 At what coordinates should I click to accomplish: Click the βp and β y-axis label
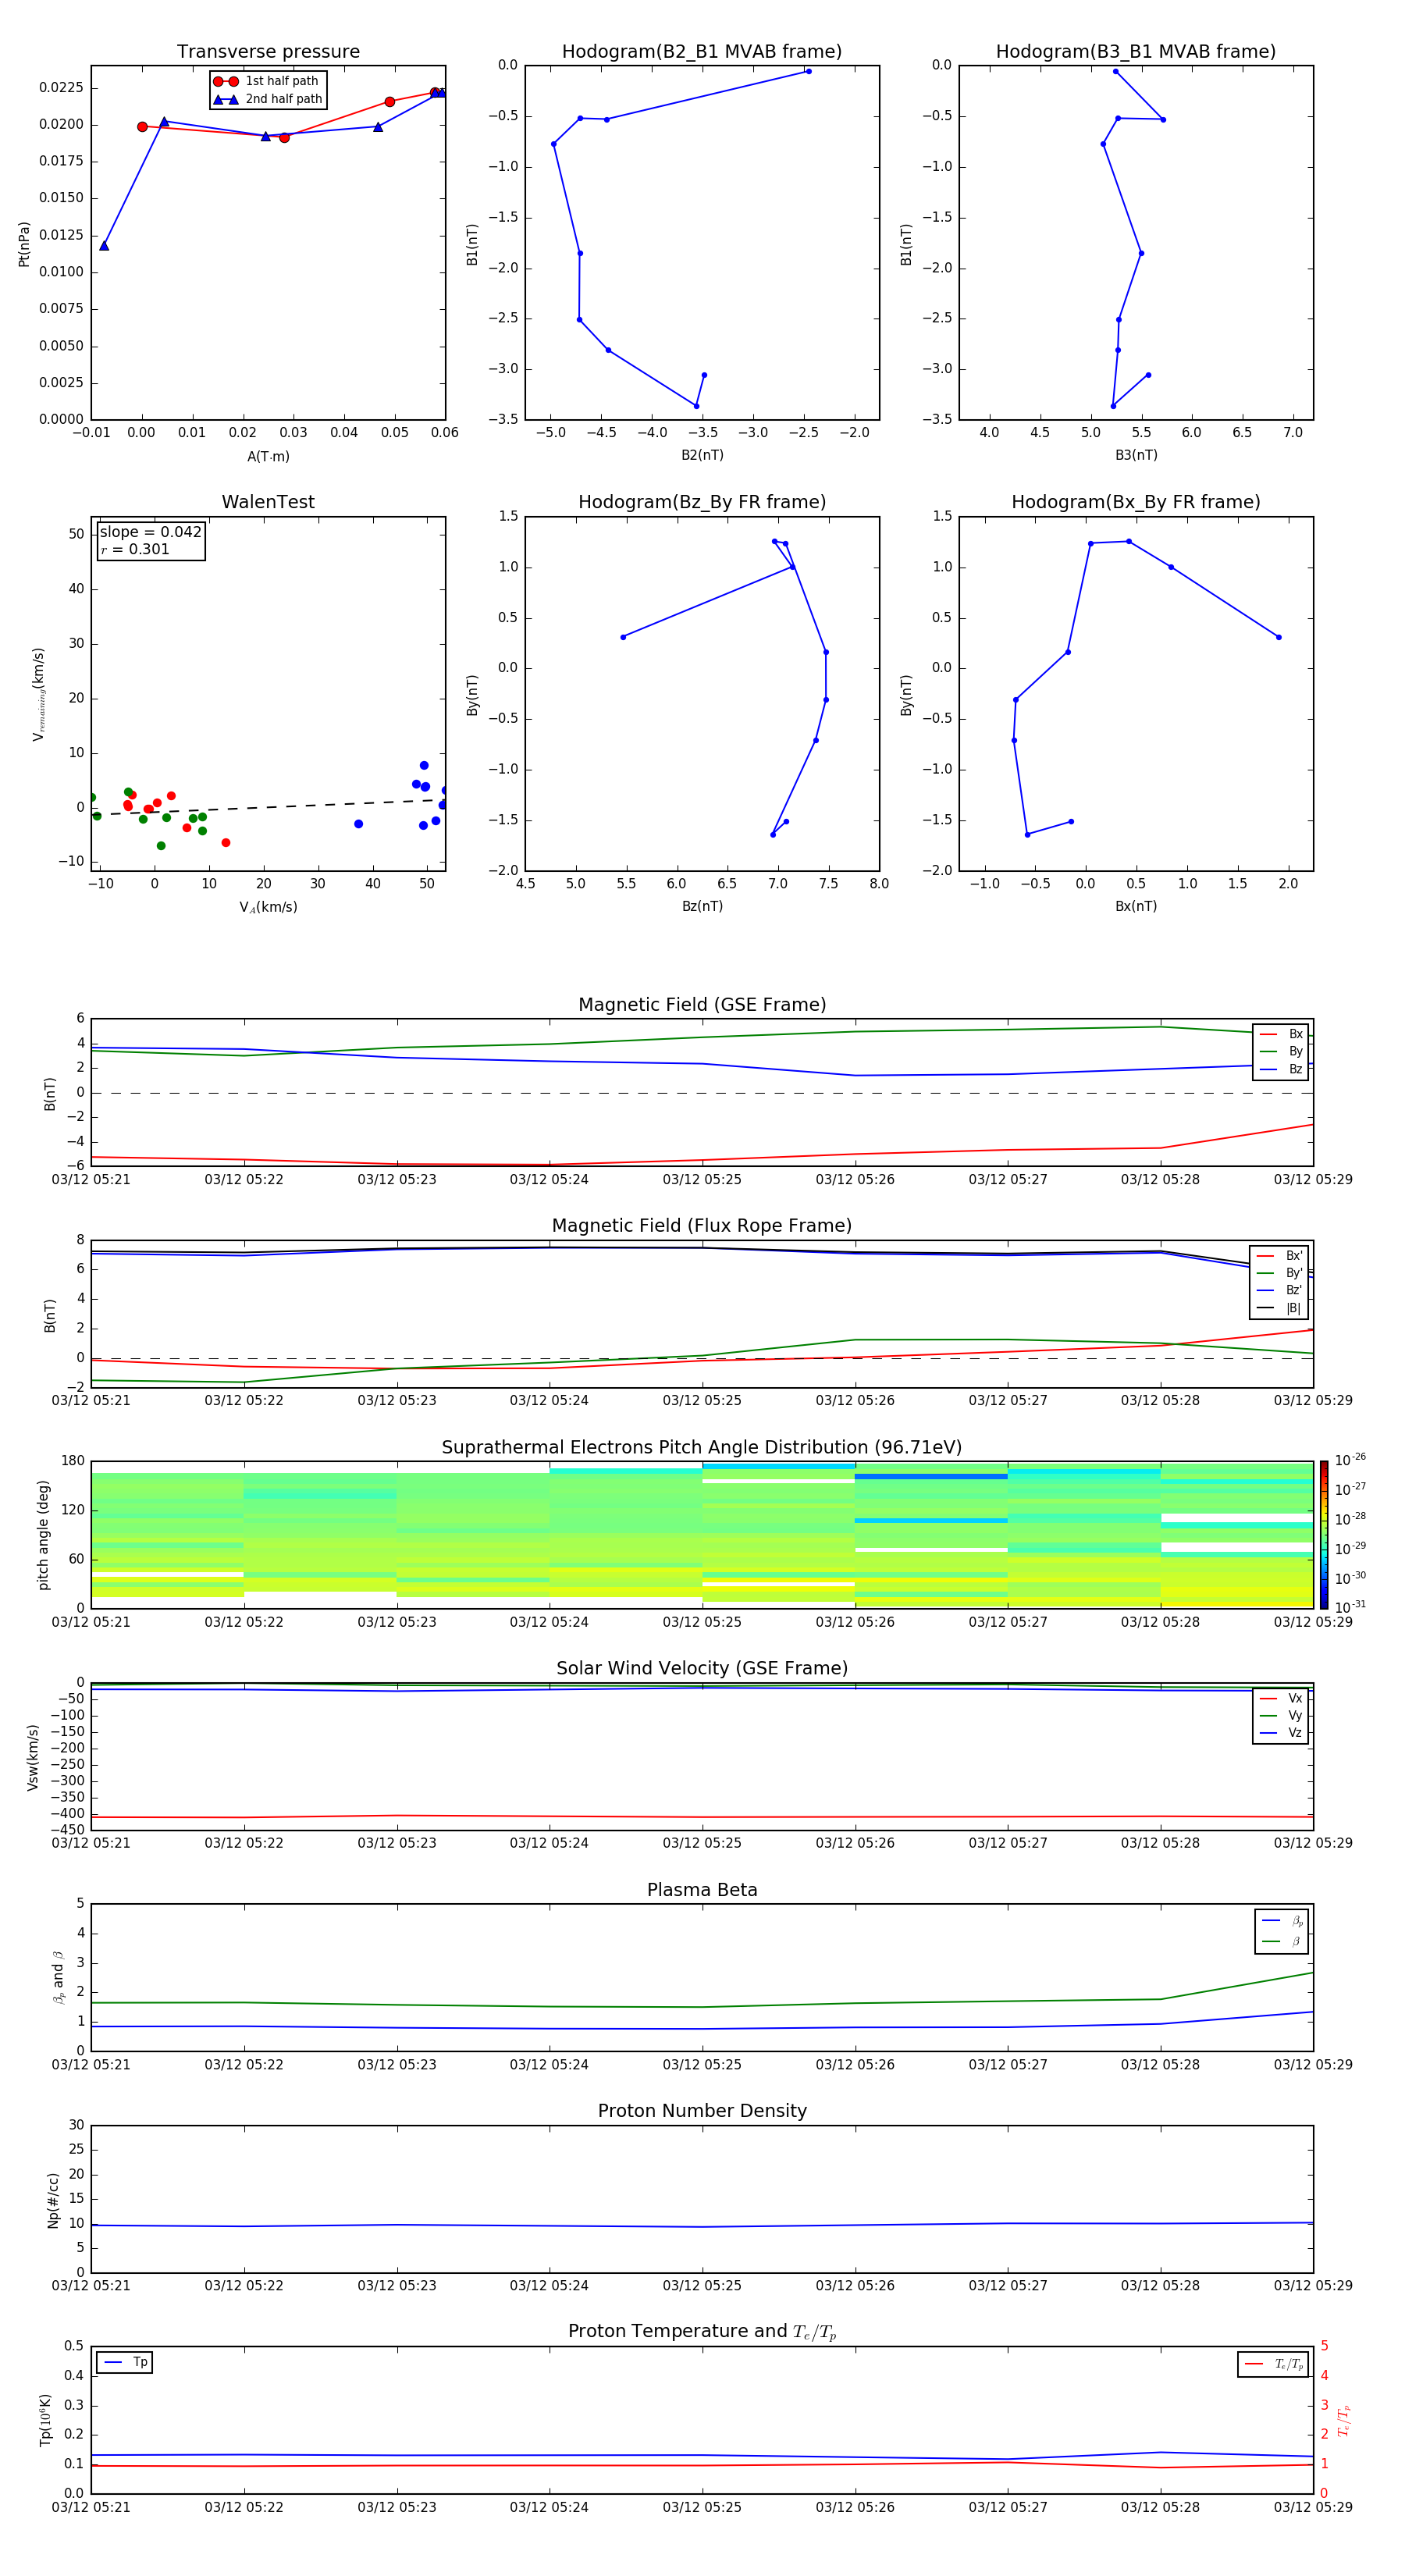pyautogui.click(x=58, y=1978)
